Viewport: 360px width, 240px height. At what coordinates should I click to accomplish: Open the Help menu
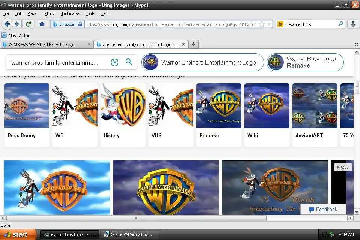click(105, 13)
